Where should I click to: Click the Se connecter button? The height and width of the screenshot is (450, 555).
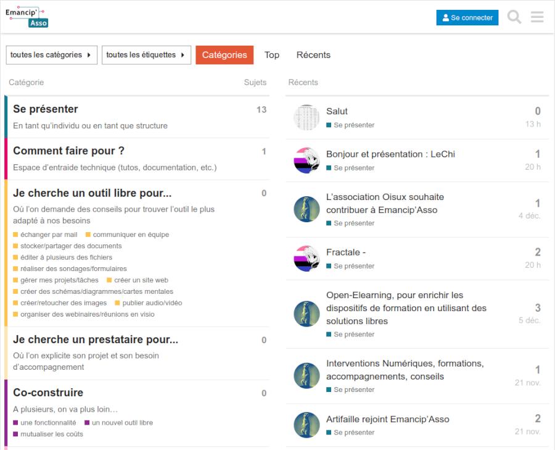(467, 18)
